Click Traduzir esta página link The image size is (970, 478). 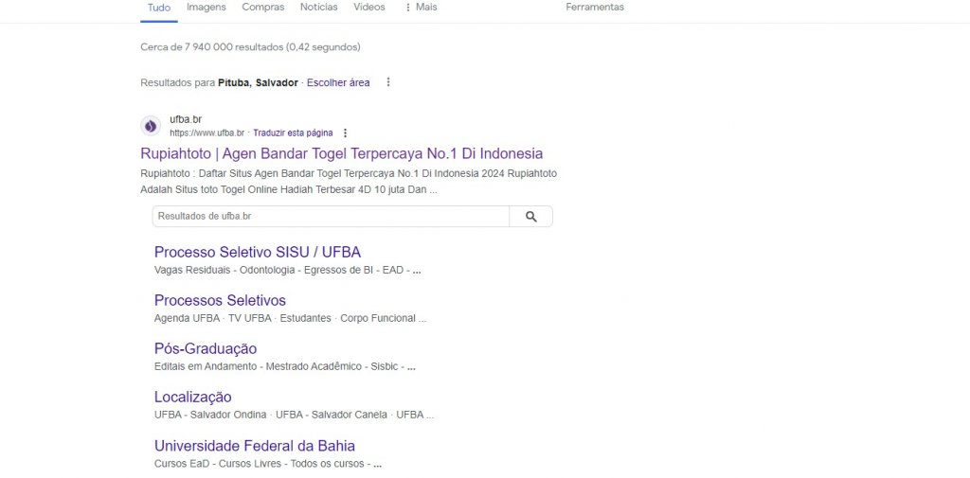pos(293,133)
